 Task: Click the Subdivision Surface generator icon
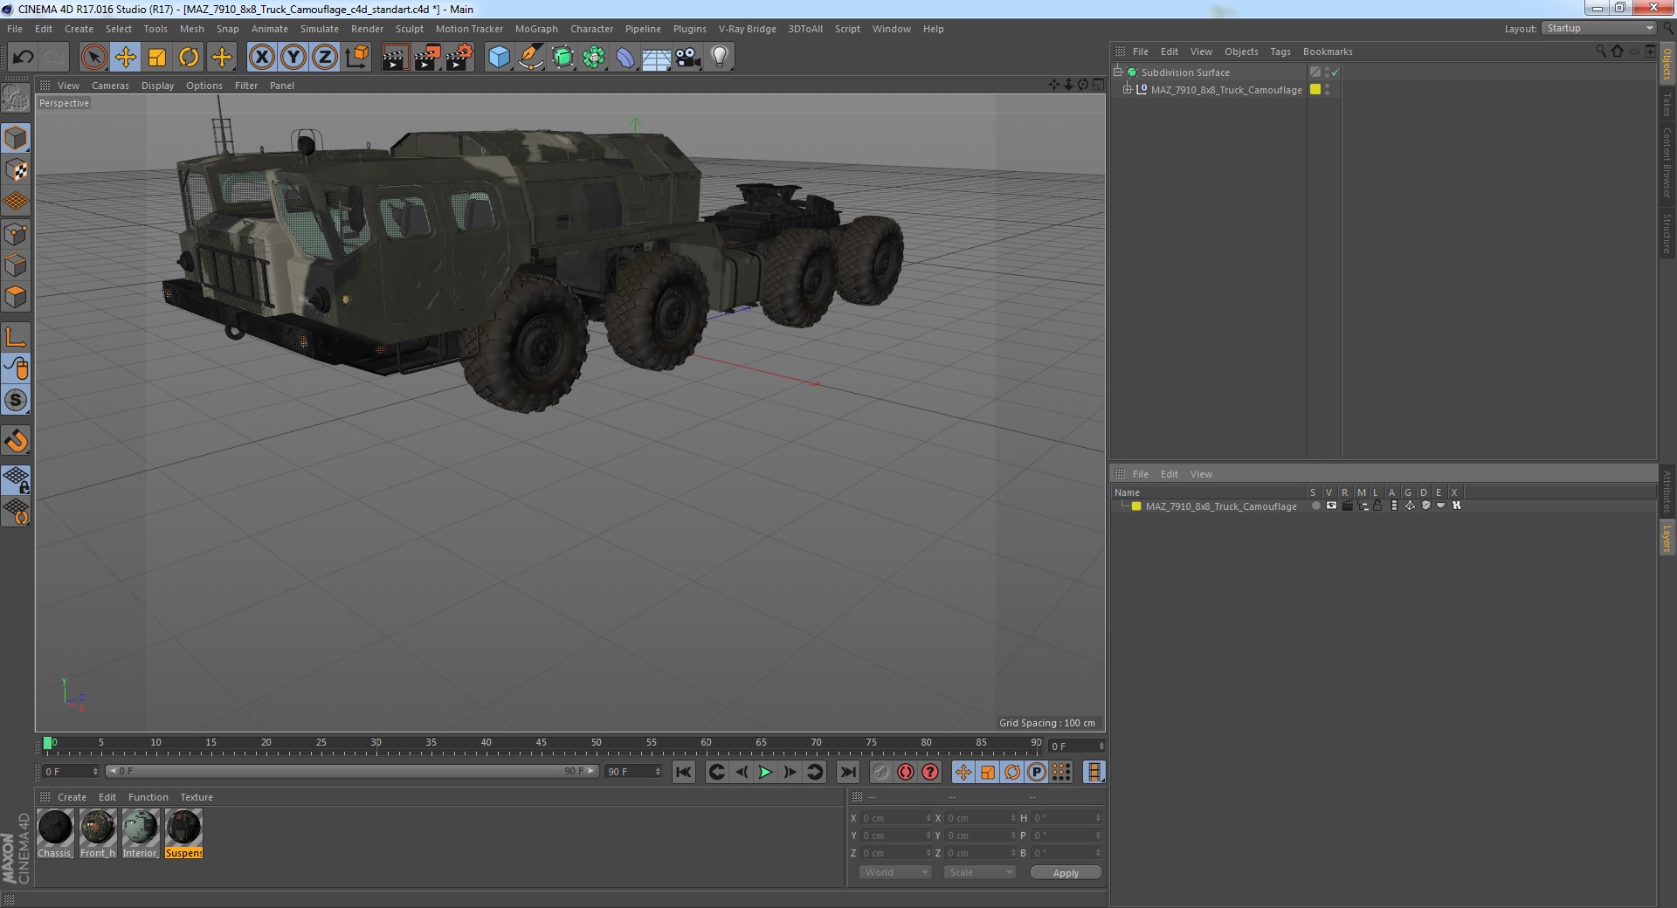tap(563, 58)
